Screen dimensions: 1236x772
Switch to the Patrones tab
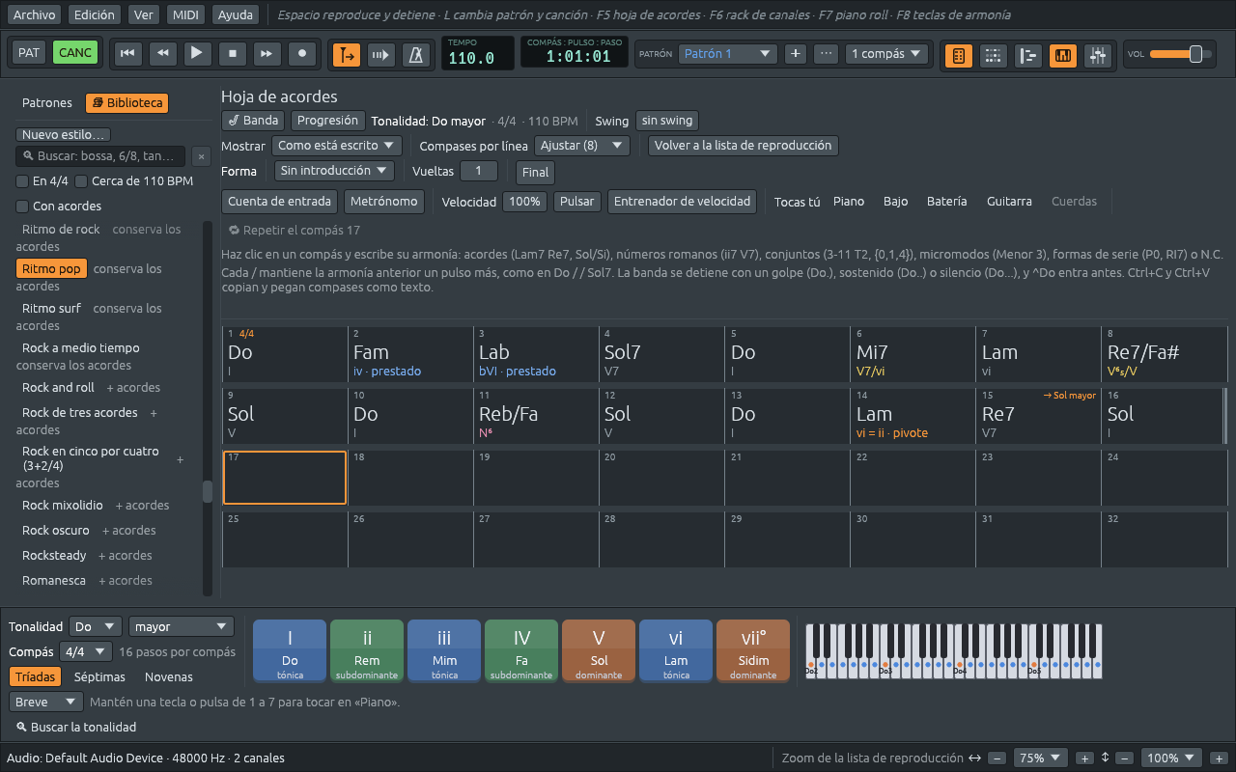tap(47, 103)
